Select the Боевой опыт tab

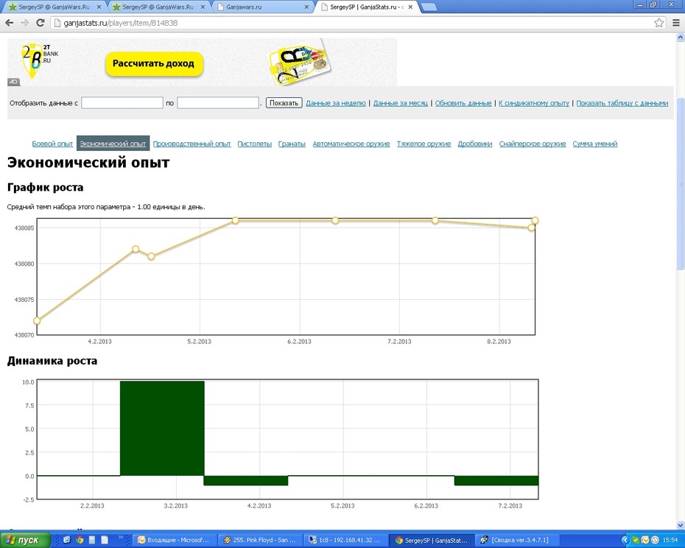pos(52,144)
